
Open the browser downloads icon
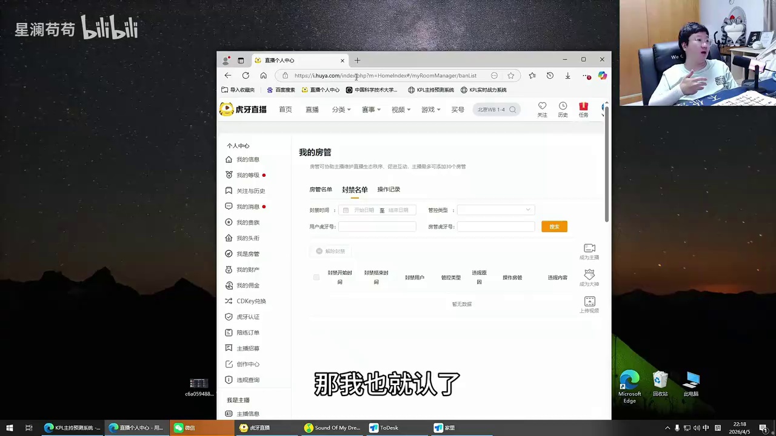(x=567, y=76)
